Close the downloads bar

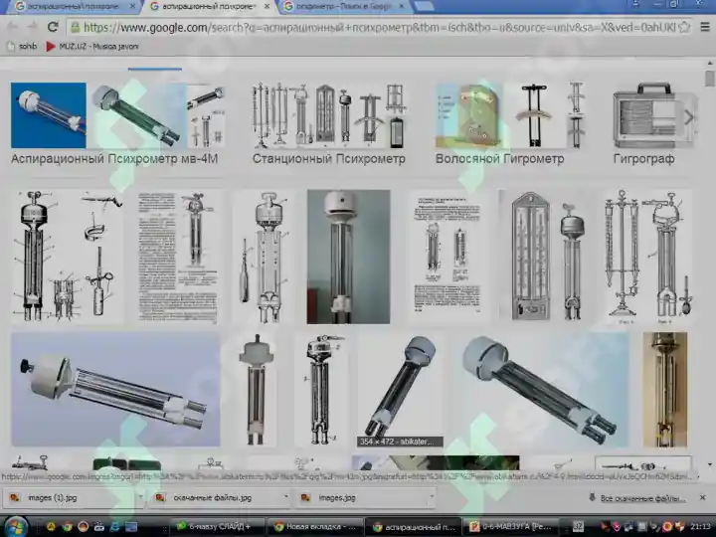703,498
